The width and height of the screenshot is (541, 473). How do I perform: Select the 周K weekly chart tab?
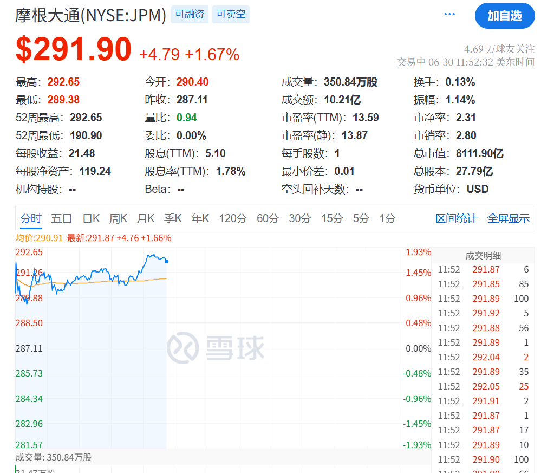click(118, 218)
